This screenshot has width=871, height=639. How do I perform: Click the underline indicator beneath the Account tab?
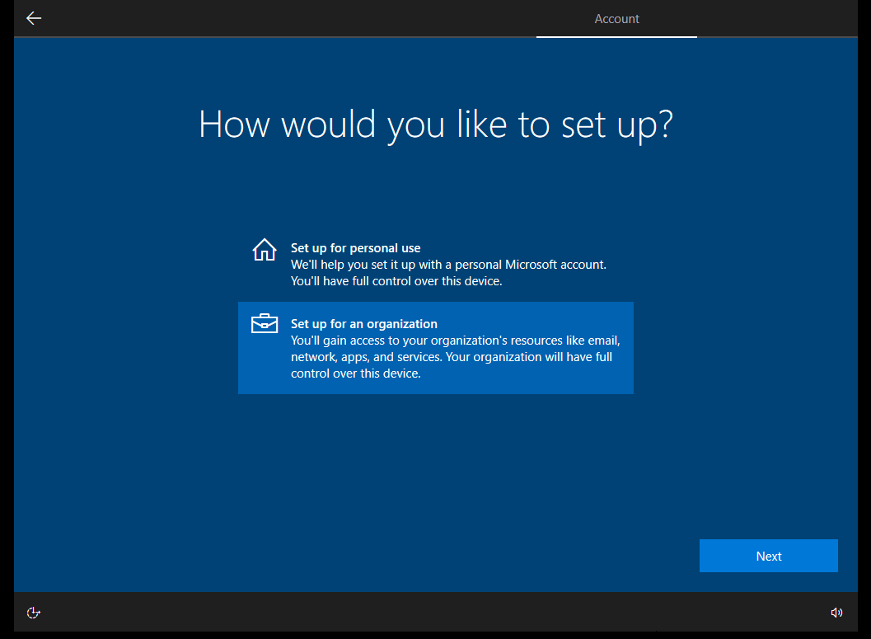click(x=616, y=36)
